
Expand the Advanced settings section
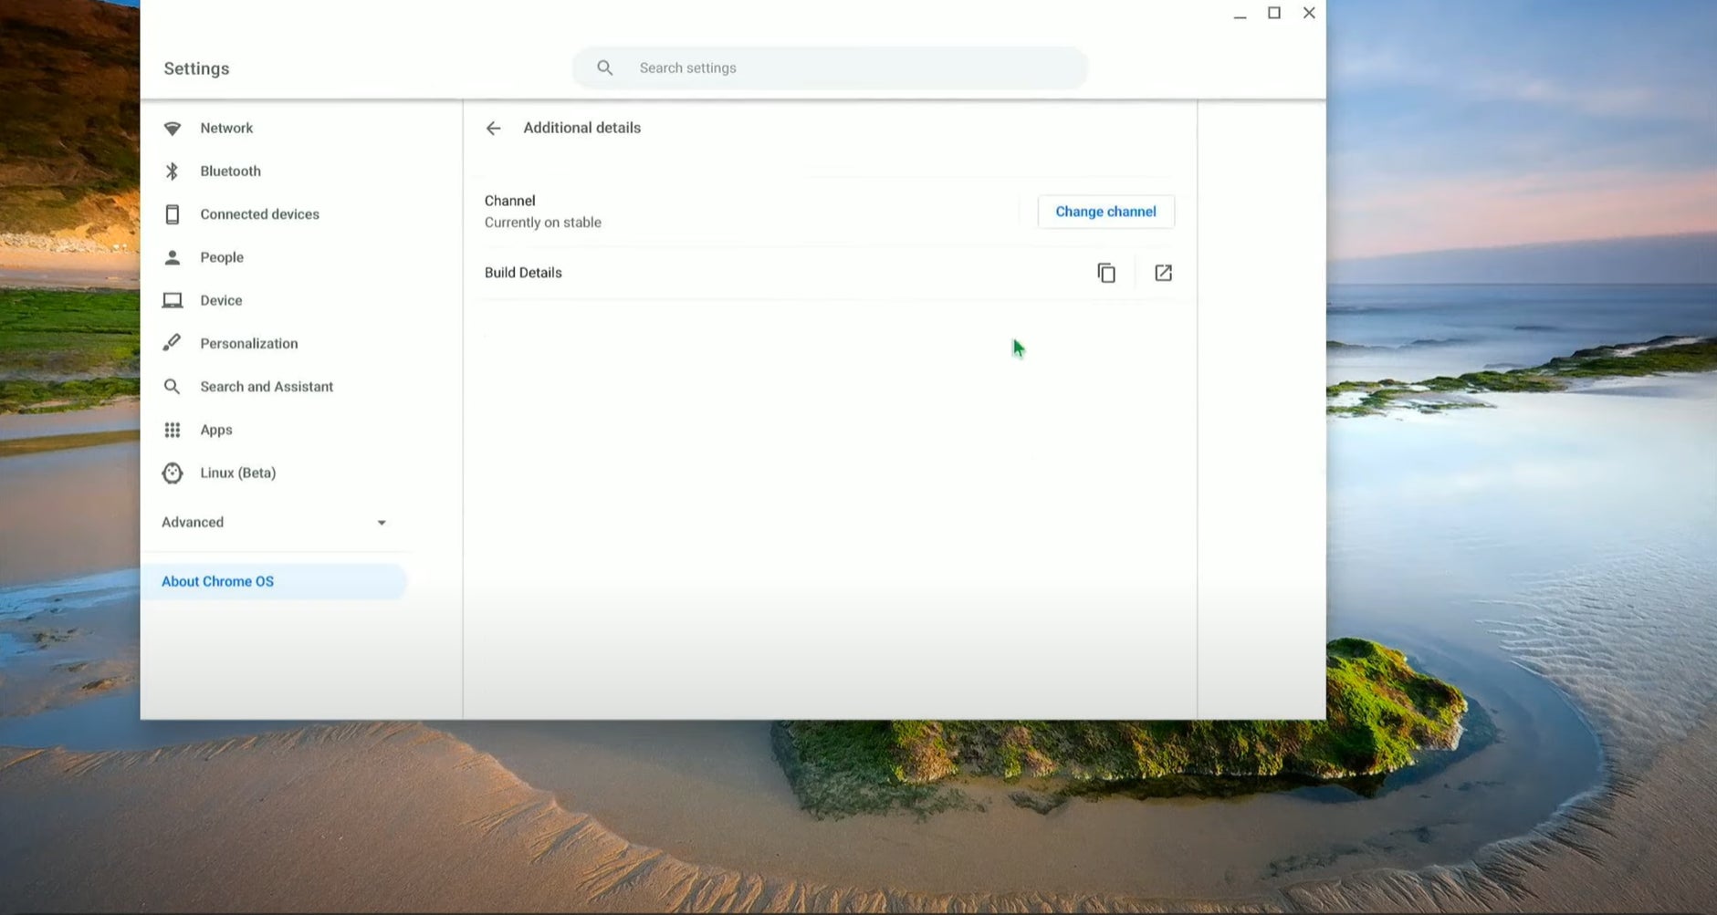tap(193, 523)
